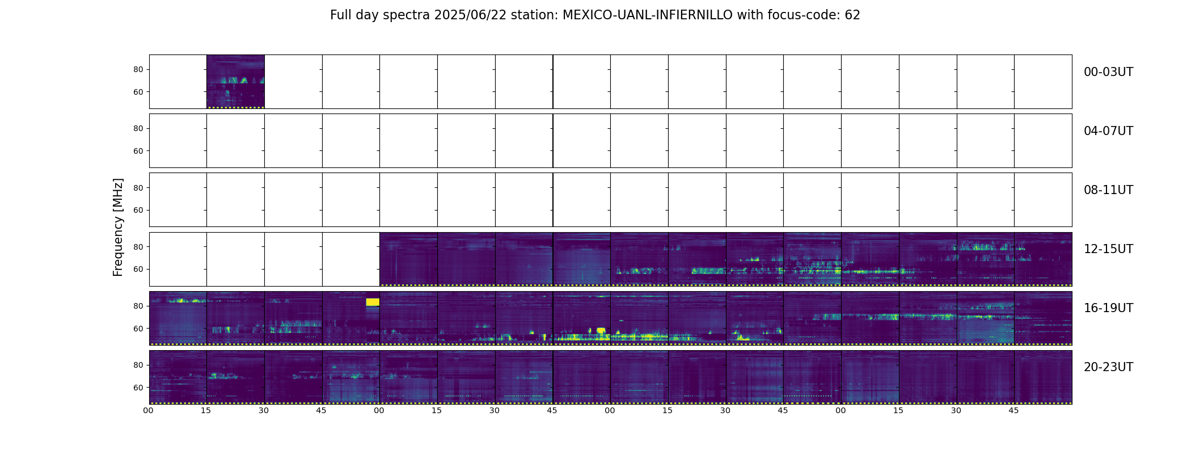Click the plot title 'Full day spectra 2025/06/22 station: MEXICO-UANL-INFIERNILLO'
The image size is (1191, 454).
[531, 15]
